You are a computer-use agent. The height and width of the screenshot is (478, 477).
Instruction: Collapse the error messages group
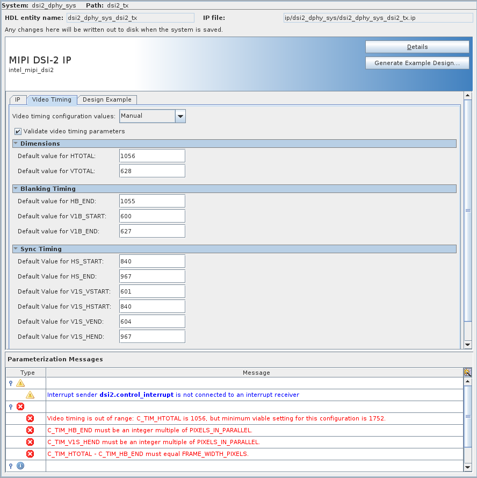[11, 406]
